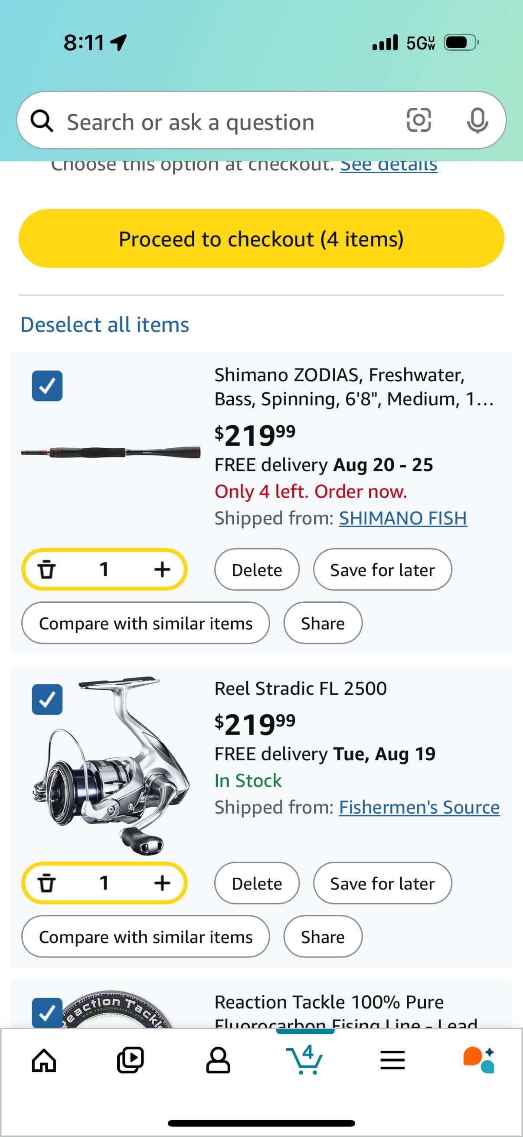Viewport: 523px width, 1137px height.
Task: Save the Reel Stradic for later
Action: coord(382,884)
